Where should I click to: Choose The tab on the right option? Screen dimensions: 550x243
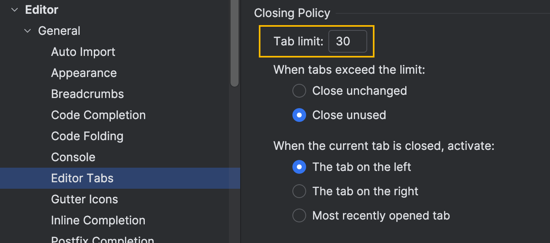click(299, 191)
